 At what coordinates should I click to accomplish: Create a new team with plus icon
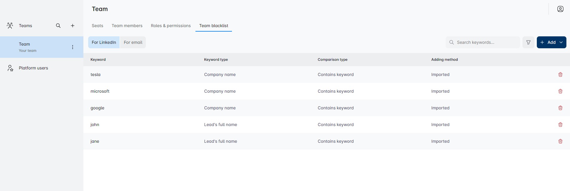73,26
